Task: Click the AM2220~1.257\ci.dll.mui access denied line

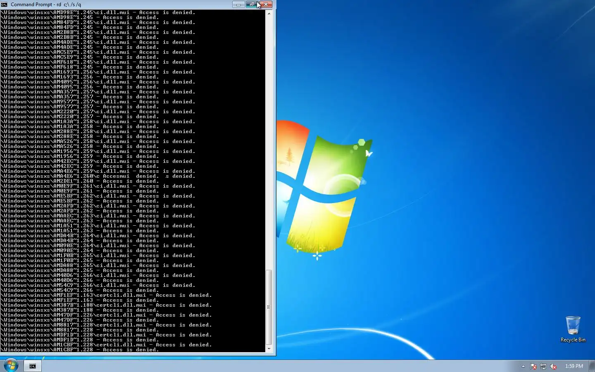Action: coord(98,112)
